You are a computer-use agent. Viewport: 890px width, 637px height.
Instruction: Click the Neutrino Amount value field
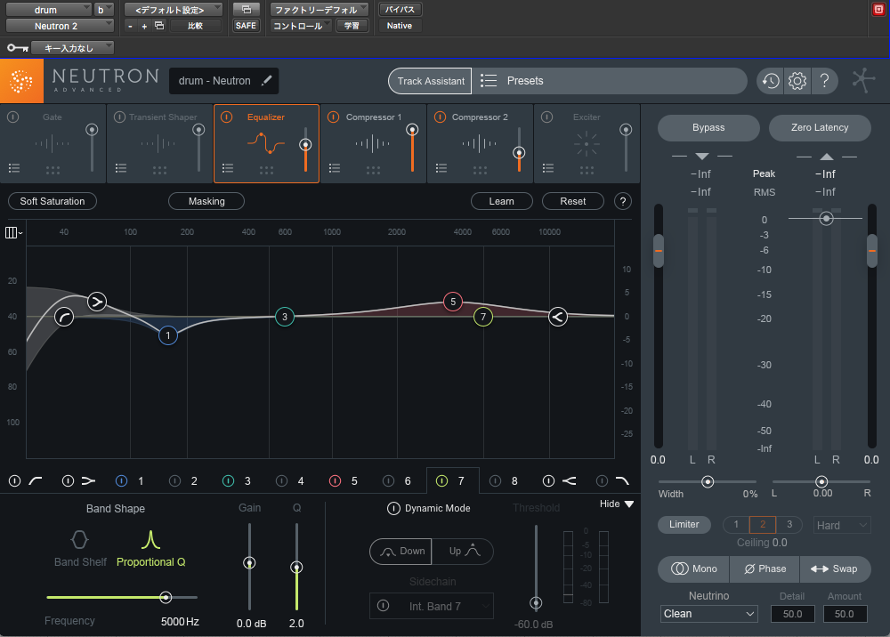844,614
